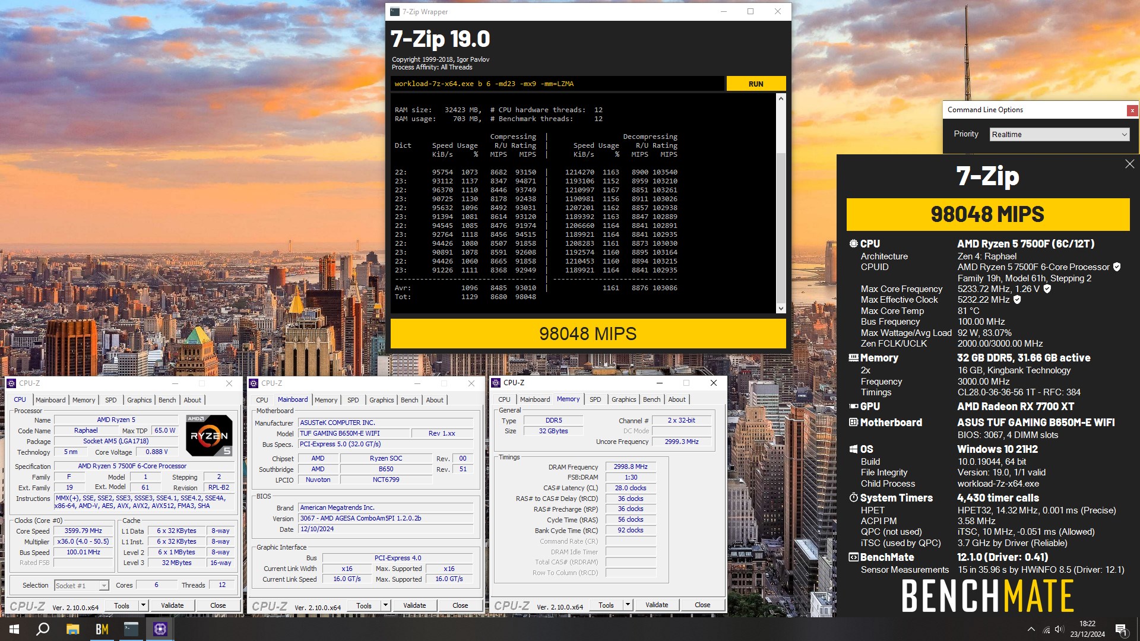The height and width of the screenshot is (641, 1140).
Task: Click the right CPU-Z window title icon
Action: tap(496, 383)
